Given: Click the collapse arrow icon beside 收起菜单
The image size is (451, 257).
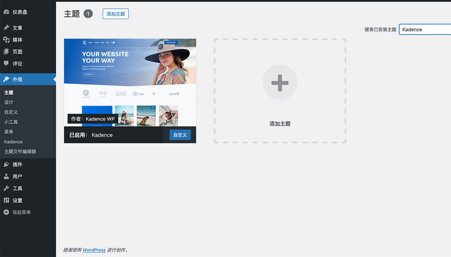Looking at the screenshot, I should (6, 212).
